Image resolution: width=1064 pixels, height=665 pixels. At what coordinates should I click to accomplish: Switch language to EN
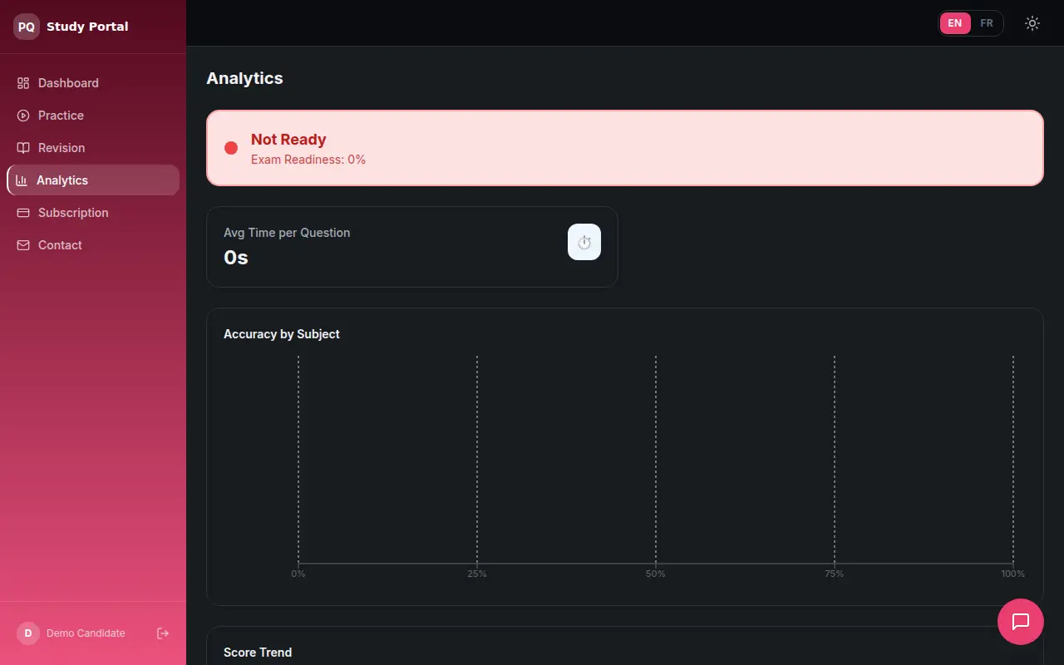coord(955,23)
